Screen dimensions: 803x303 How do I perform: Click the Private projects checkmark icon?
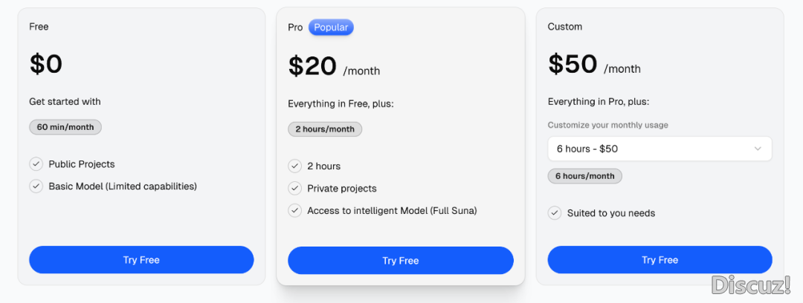point(294,189)
